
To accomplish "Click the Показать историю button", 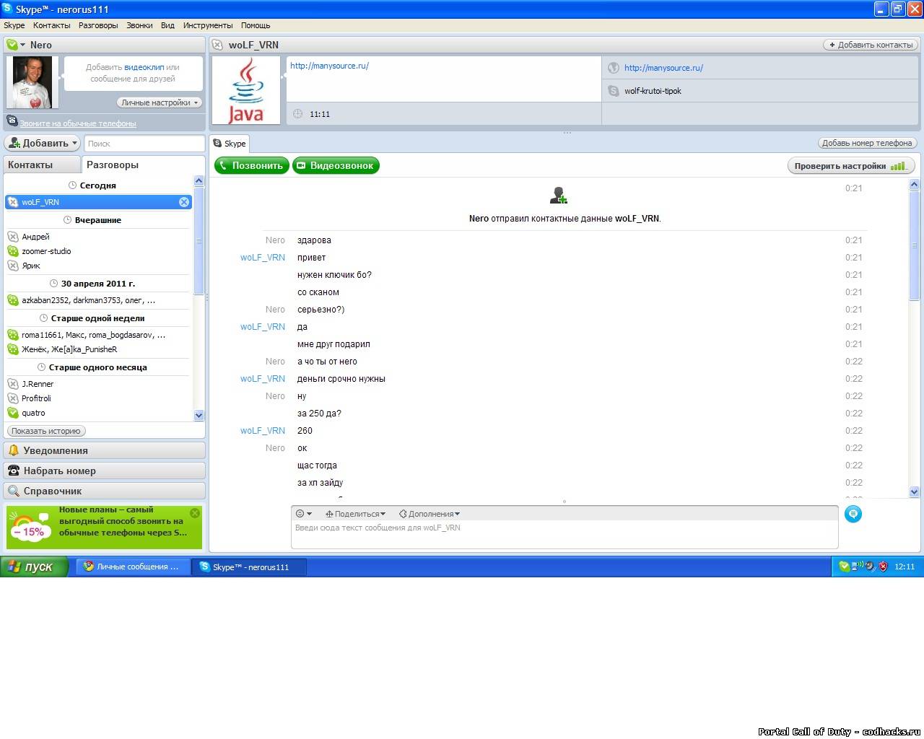I will (x=46, y=431).
